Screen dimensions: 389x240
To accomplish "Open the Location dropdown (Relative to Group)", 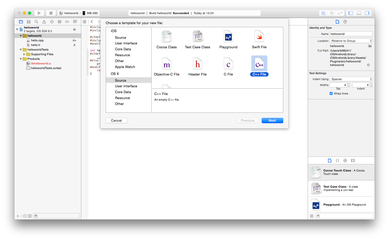I will click(x=351, y=41).
